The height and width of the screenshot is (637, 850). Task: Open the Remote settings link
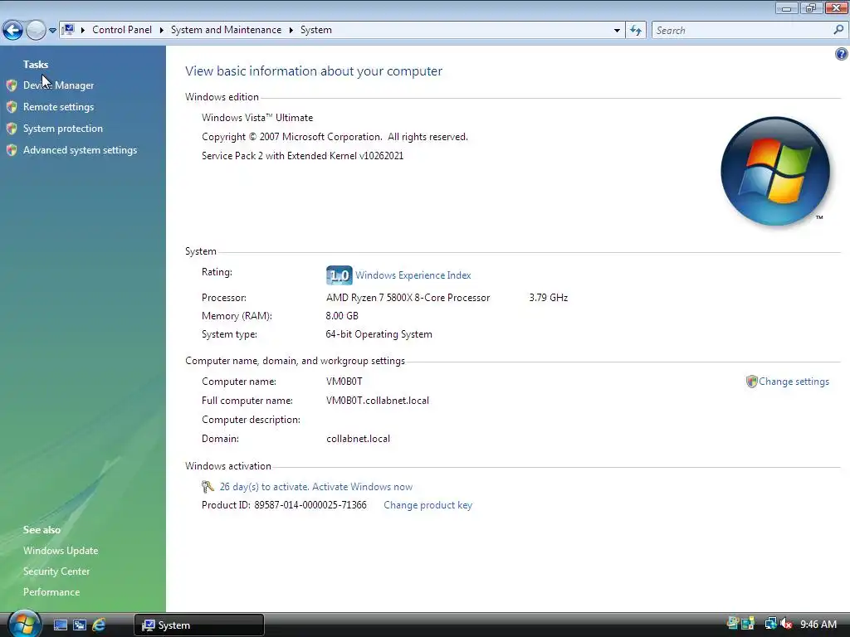click(59, 107)
